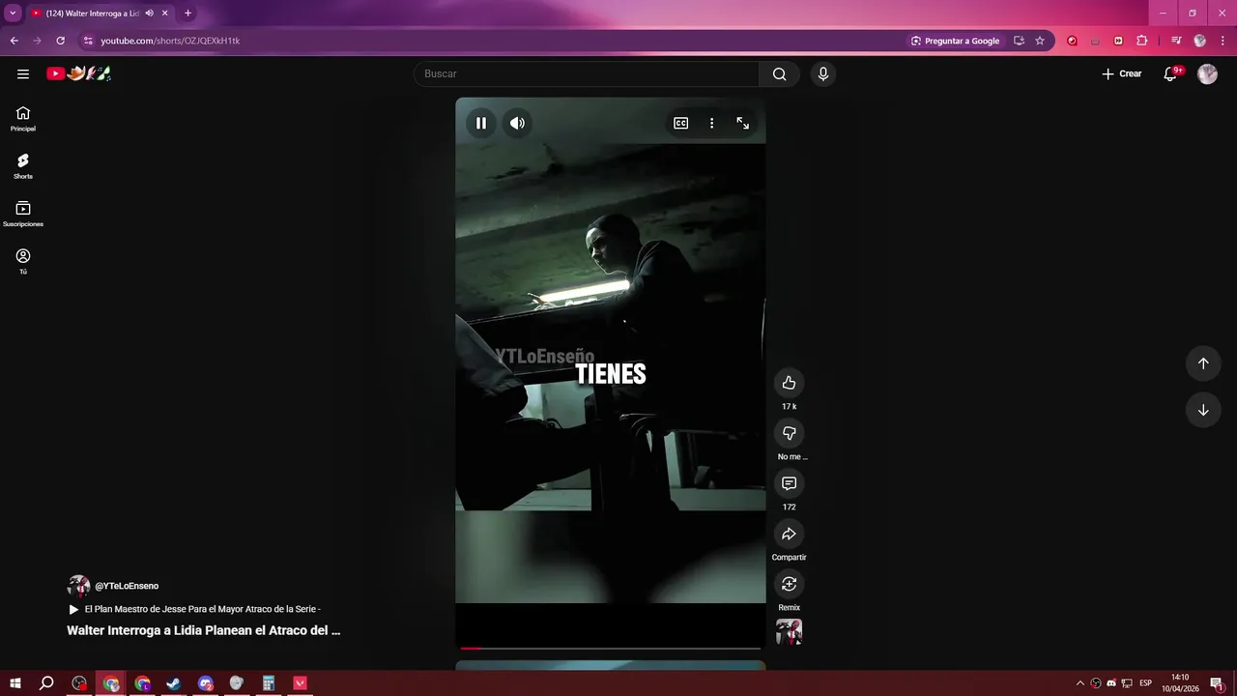Go to next Short with down arrow
Screen dimensions: 1237x696
[1203, 410]
